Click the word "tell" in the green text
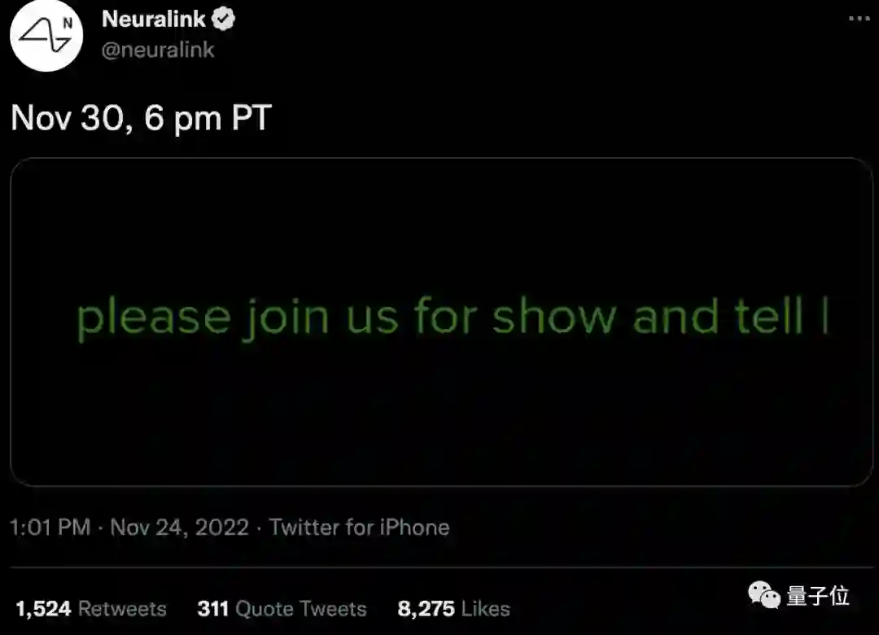 pyautogui.click(x=769, y=316)
